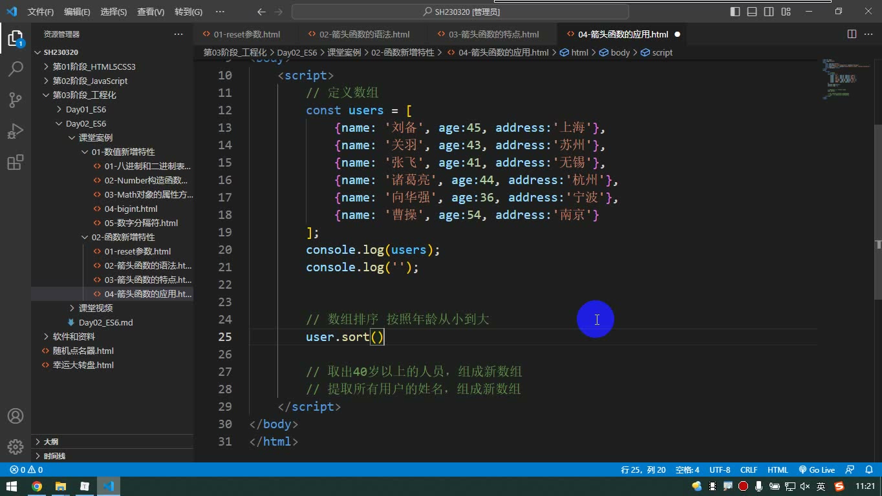The height and width of the screenshot is (496, 882).
Task: Open the Explorer view in activity bar
Action: (16, 38)
